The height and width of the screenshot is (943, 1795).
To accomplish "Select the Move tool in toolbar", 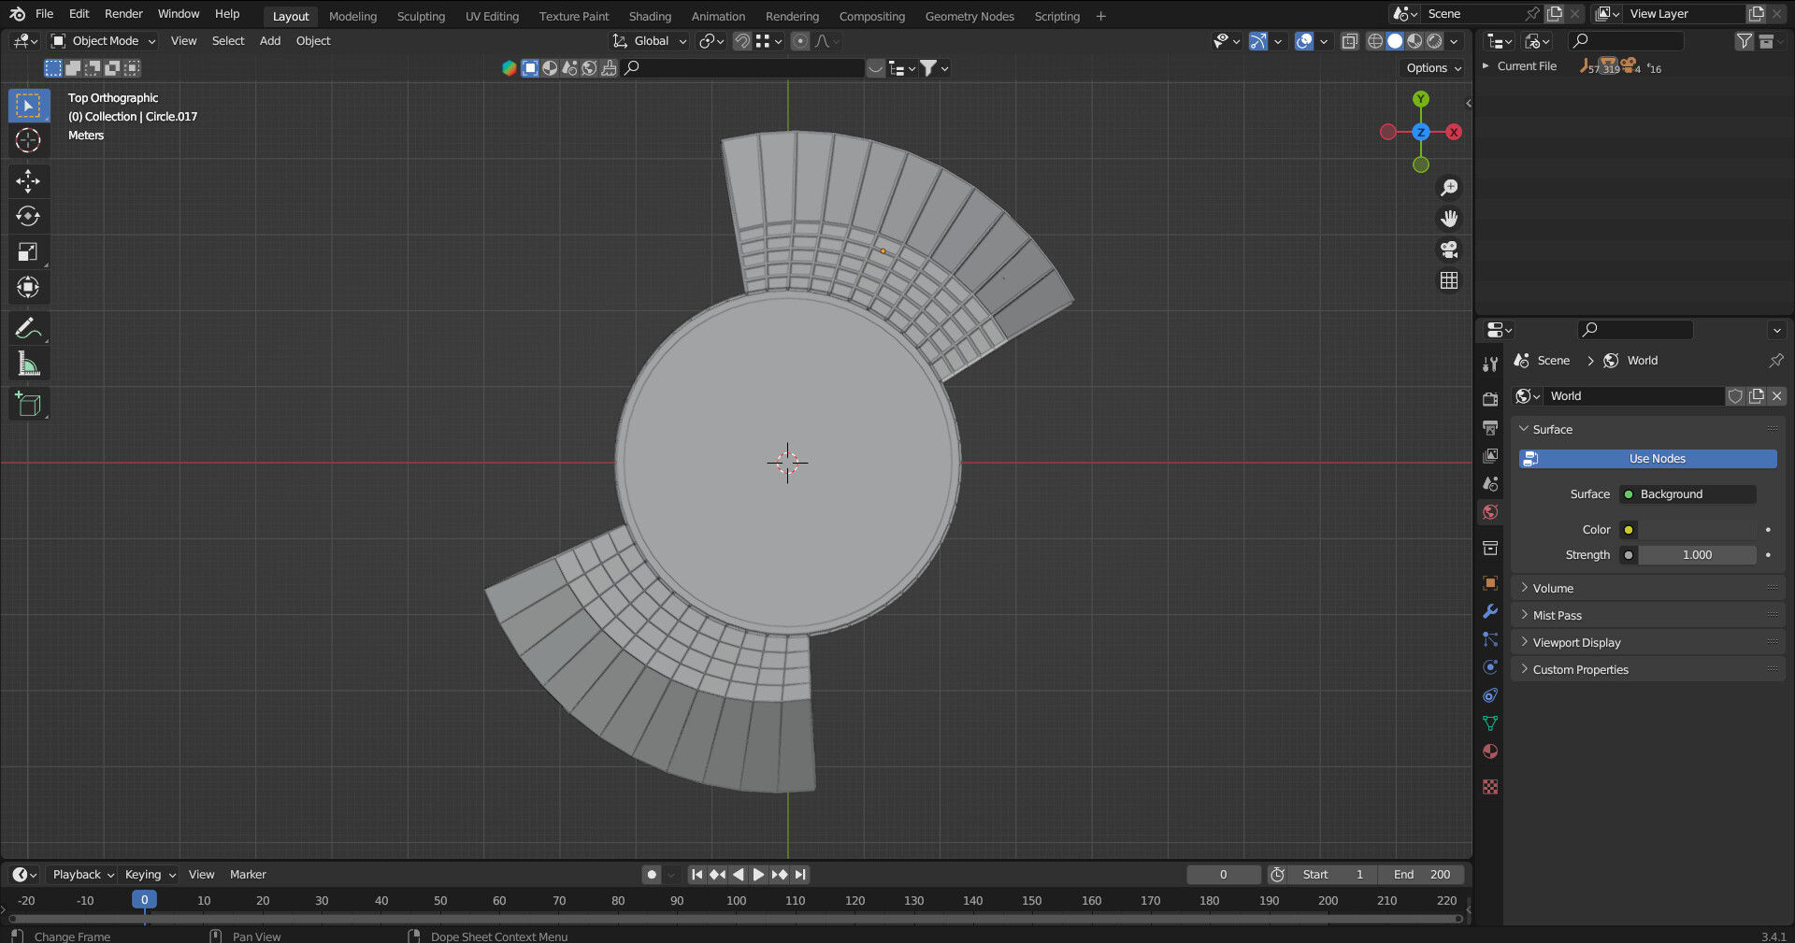I will 28,180.
